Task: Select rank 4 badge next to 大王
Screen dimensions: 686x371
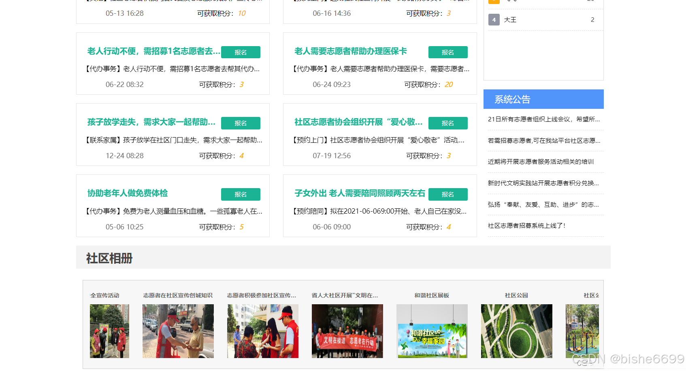Action: [494, 20]
